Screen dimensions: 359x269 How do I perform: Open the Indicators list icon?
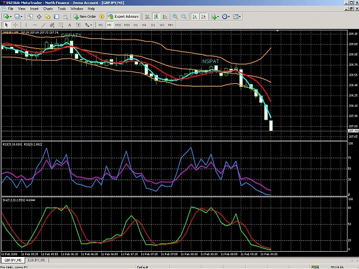point(214,17)
